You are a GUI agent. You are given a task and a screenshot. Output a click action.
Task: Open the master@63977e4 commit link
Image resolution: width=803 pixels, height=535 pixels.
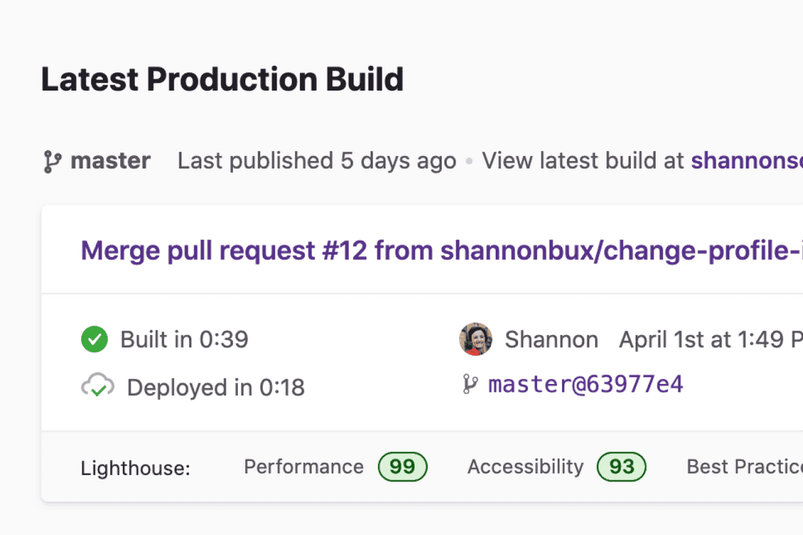pos(585,384)
